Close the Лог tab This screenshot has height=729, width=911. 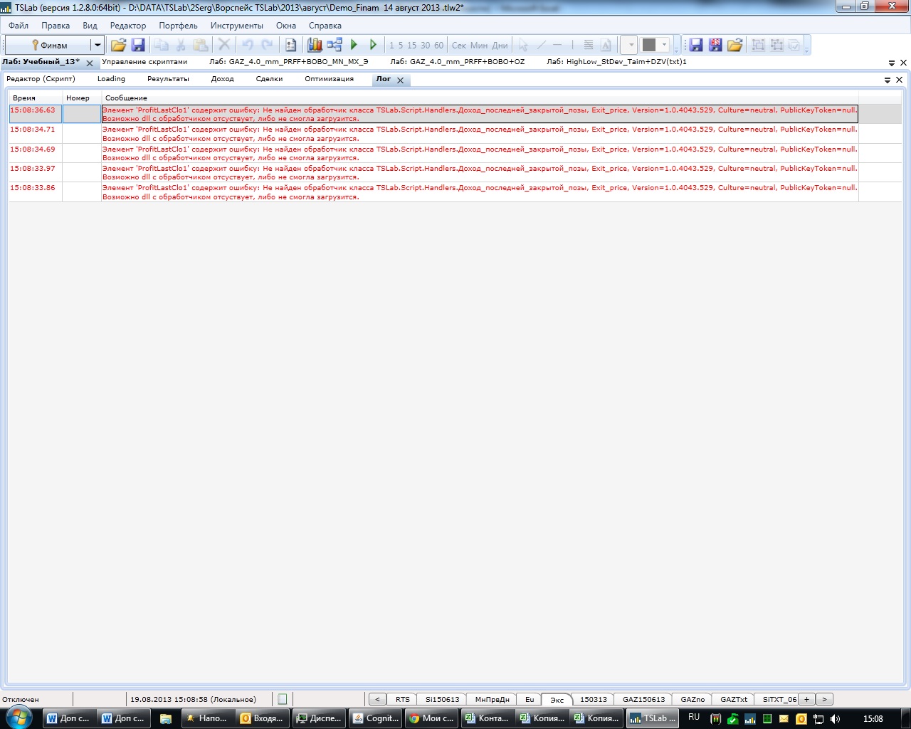(x=400, y=80)
